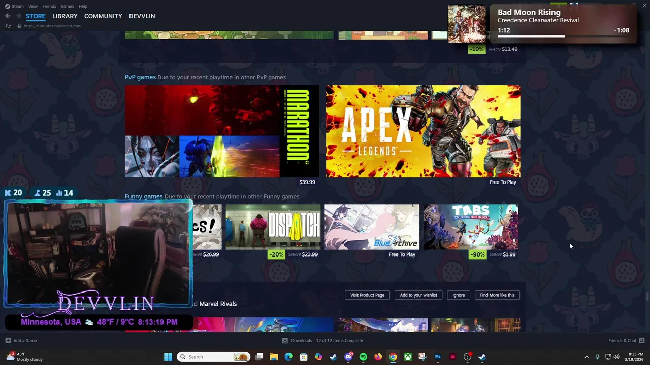Click the Visit Product Page button
Screen dimensions: 650x365
click(367, 295)
